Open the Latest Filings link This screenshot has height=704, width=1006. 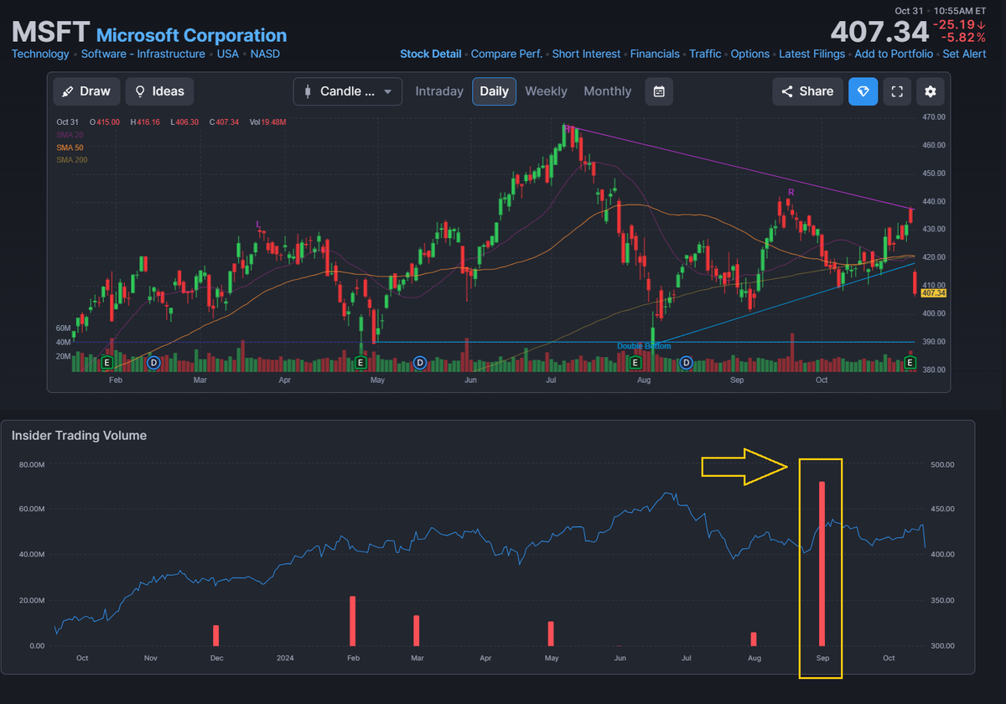[x=812, y=54]
